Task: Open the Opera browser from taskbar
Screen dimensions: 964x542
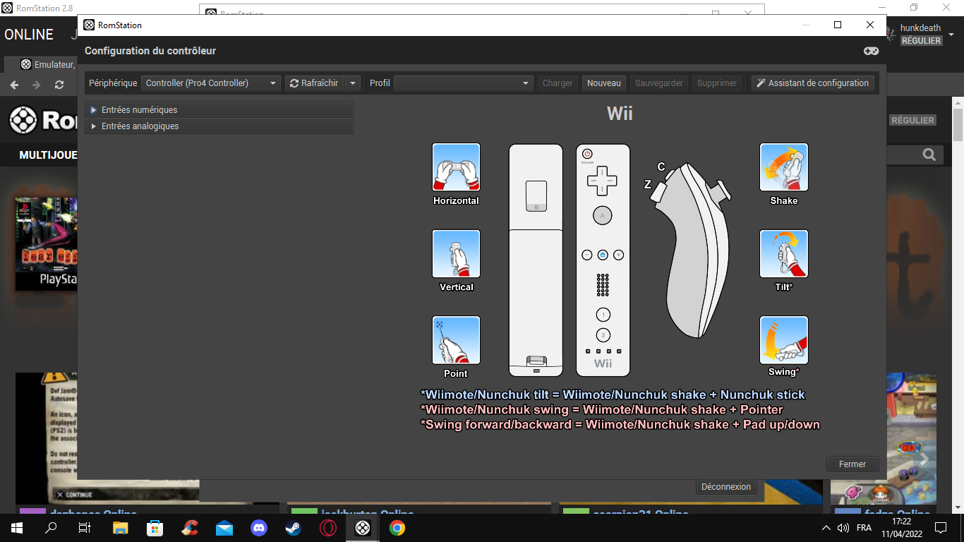Action: click(328, 528)
